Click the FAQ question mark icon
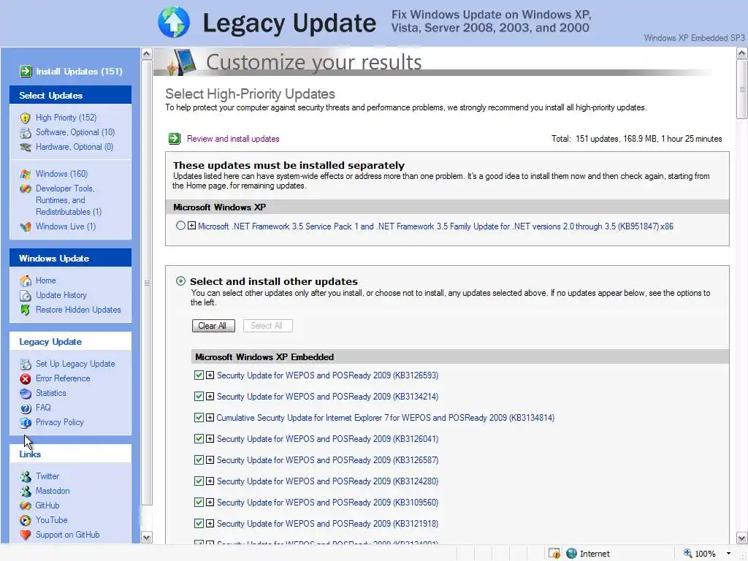Image resolution: width=748 pixels, height=561 pixels. coord(26,408)
